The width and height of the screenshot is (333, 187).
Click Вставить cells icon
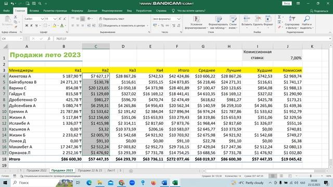click(247, 19)
